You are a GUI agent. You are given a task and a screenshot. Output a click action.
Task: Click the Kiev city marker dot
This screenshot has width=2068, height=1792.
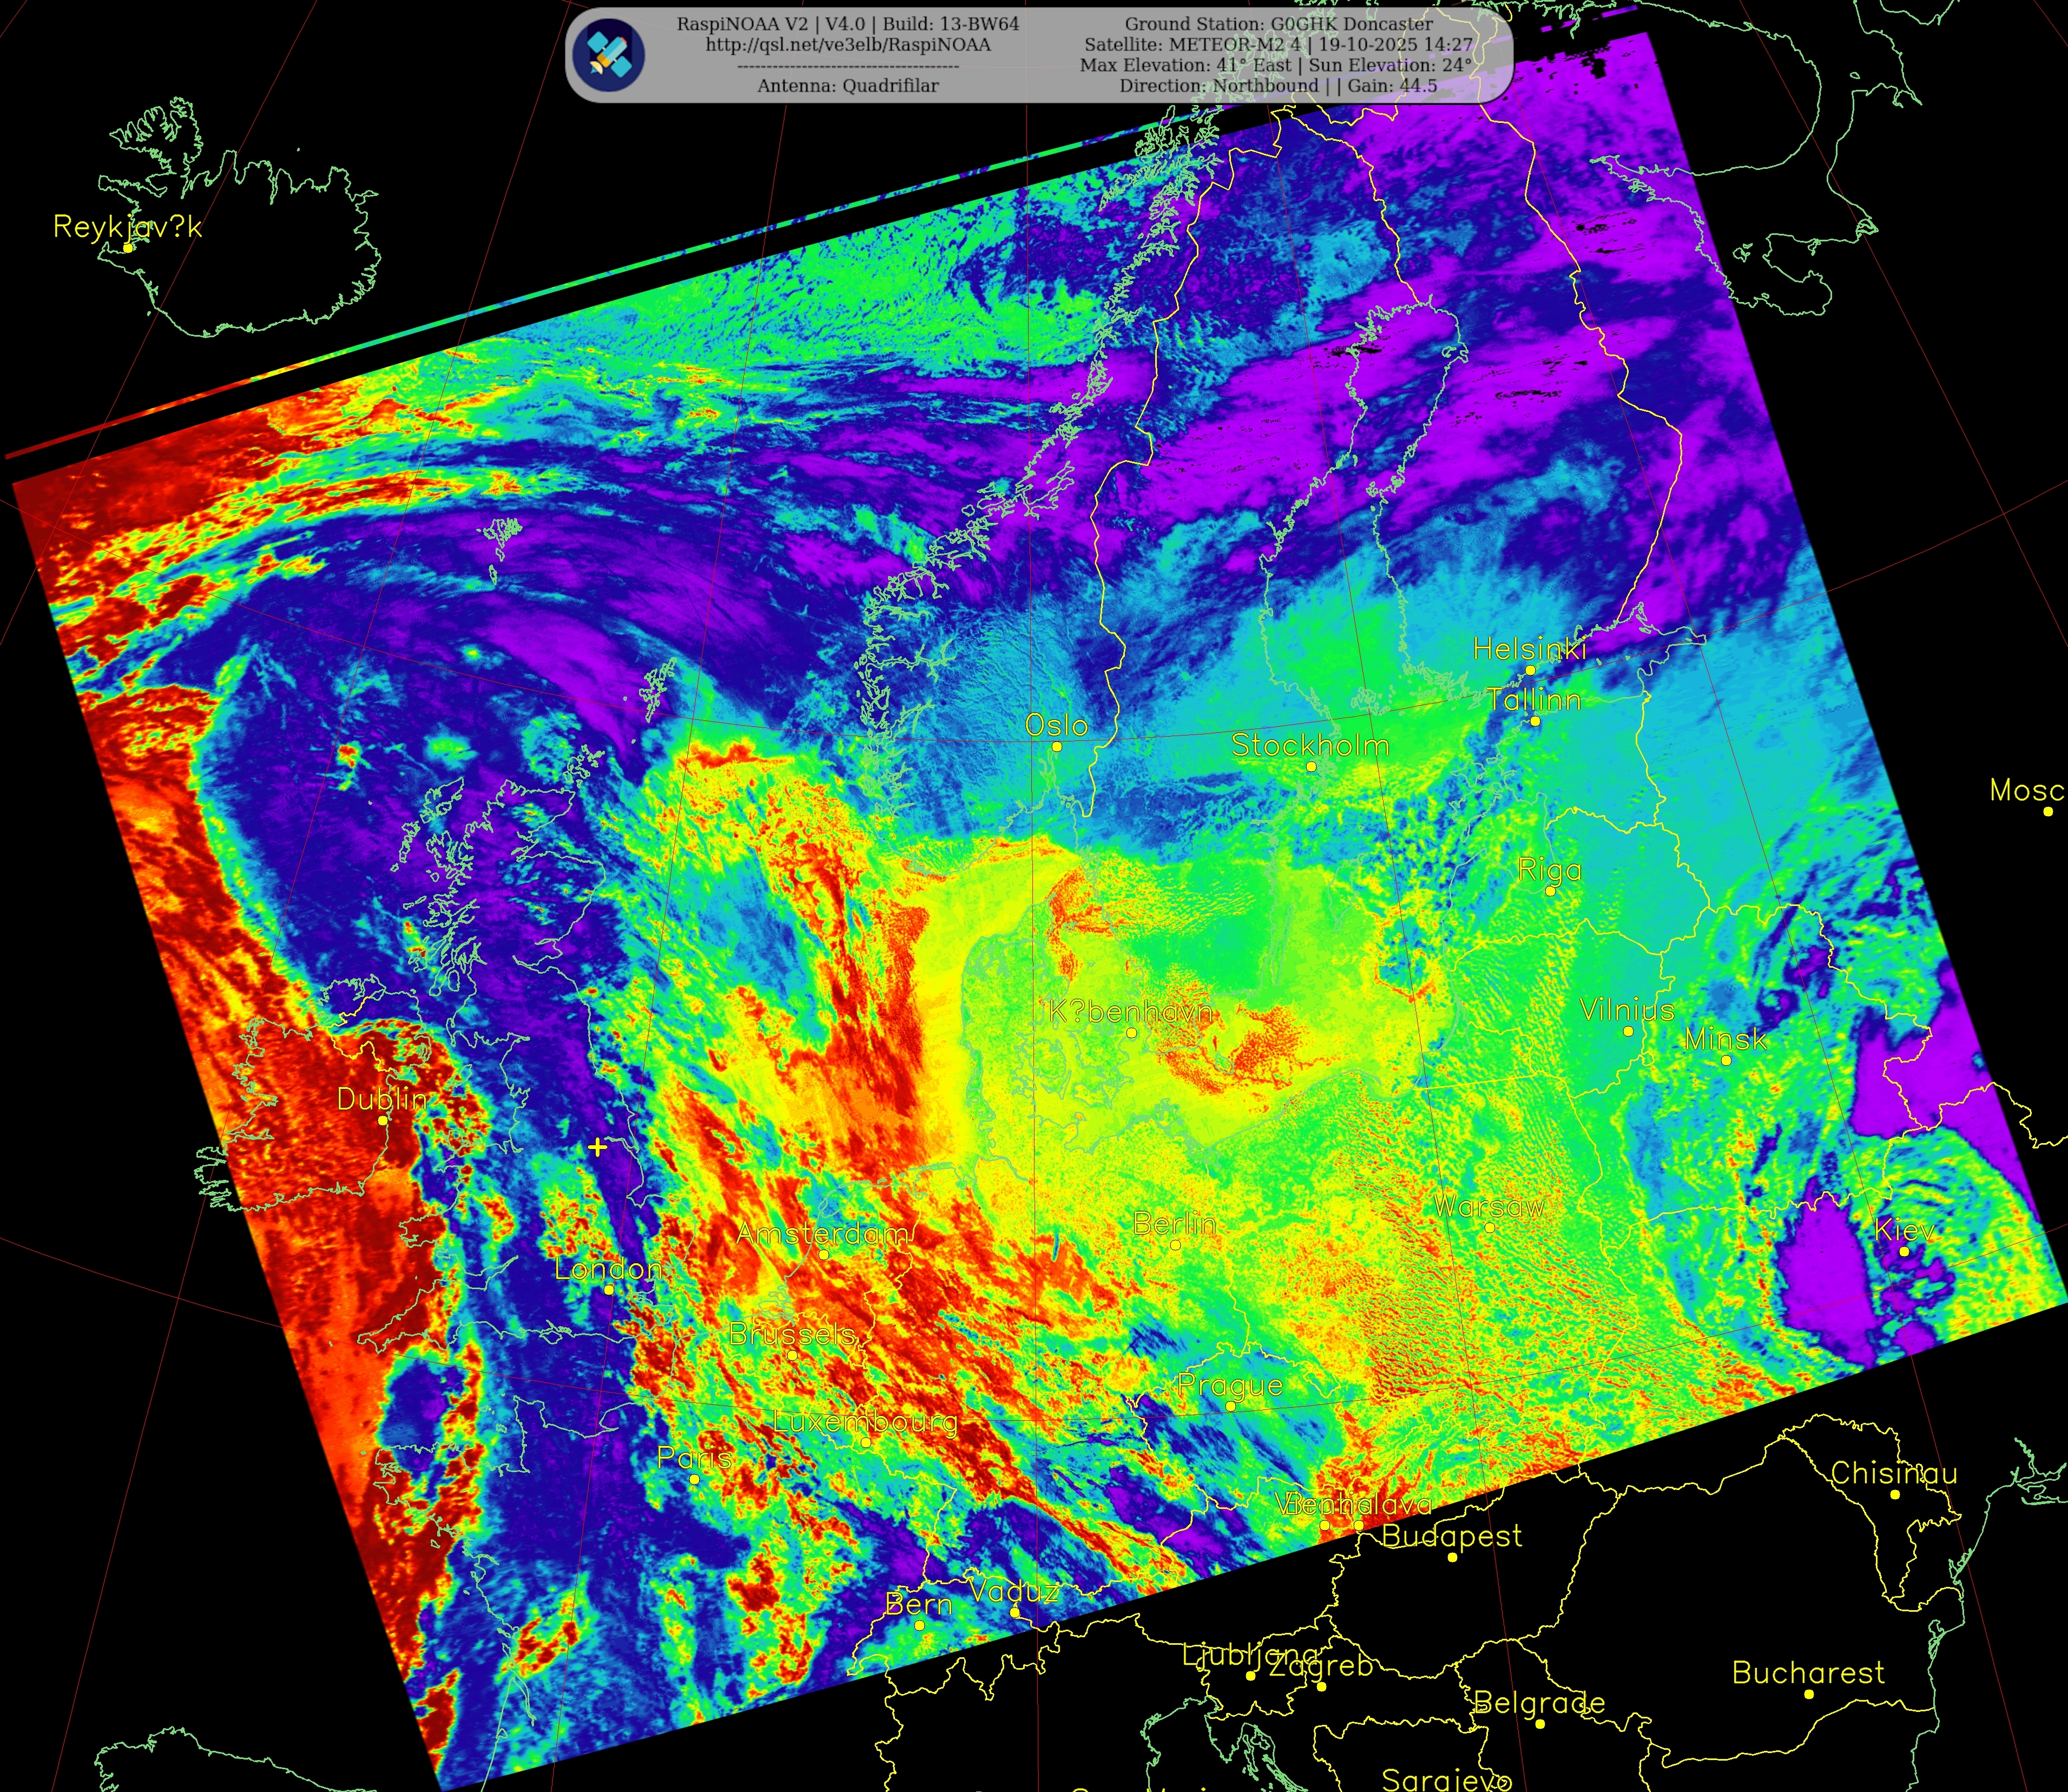pos(1904,1251)
